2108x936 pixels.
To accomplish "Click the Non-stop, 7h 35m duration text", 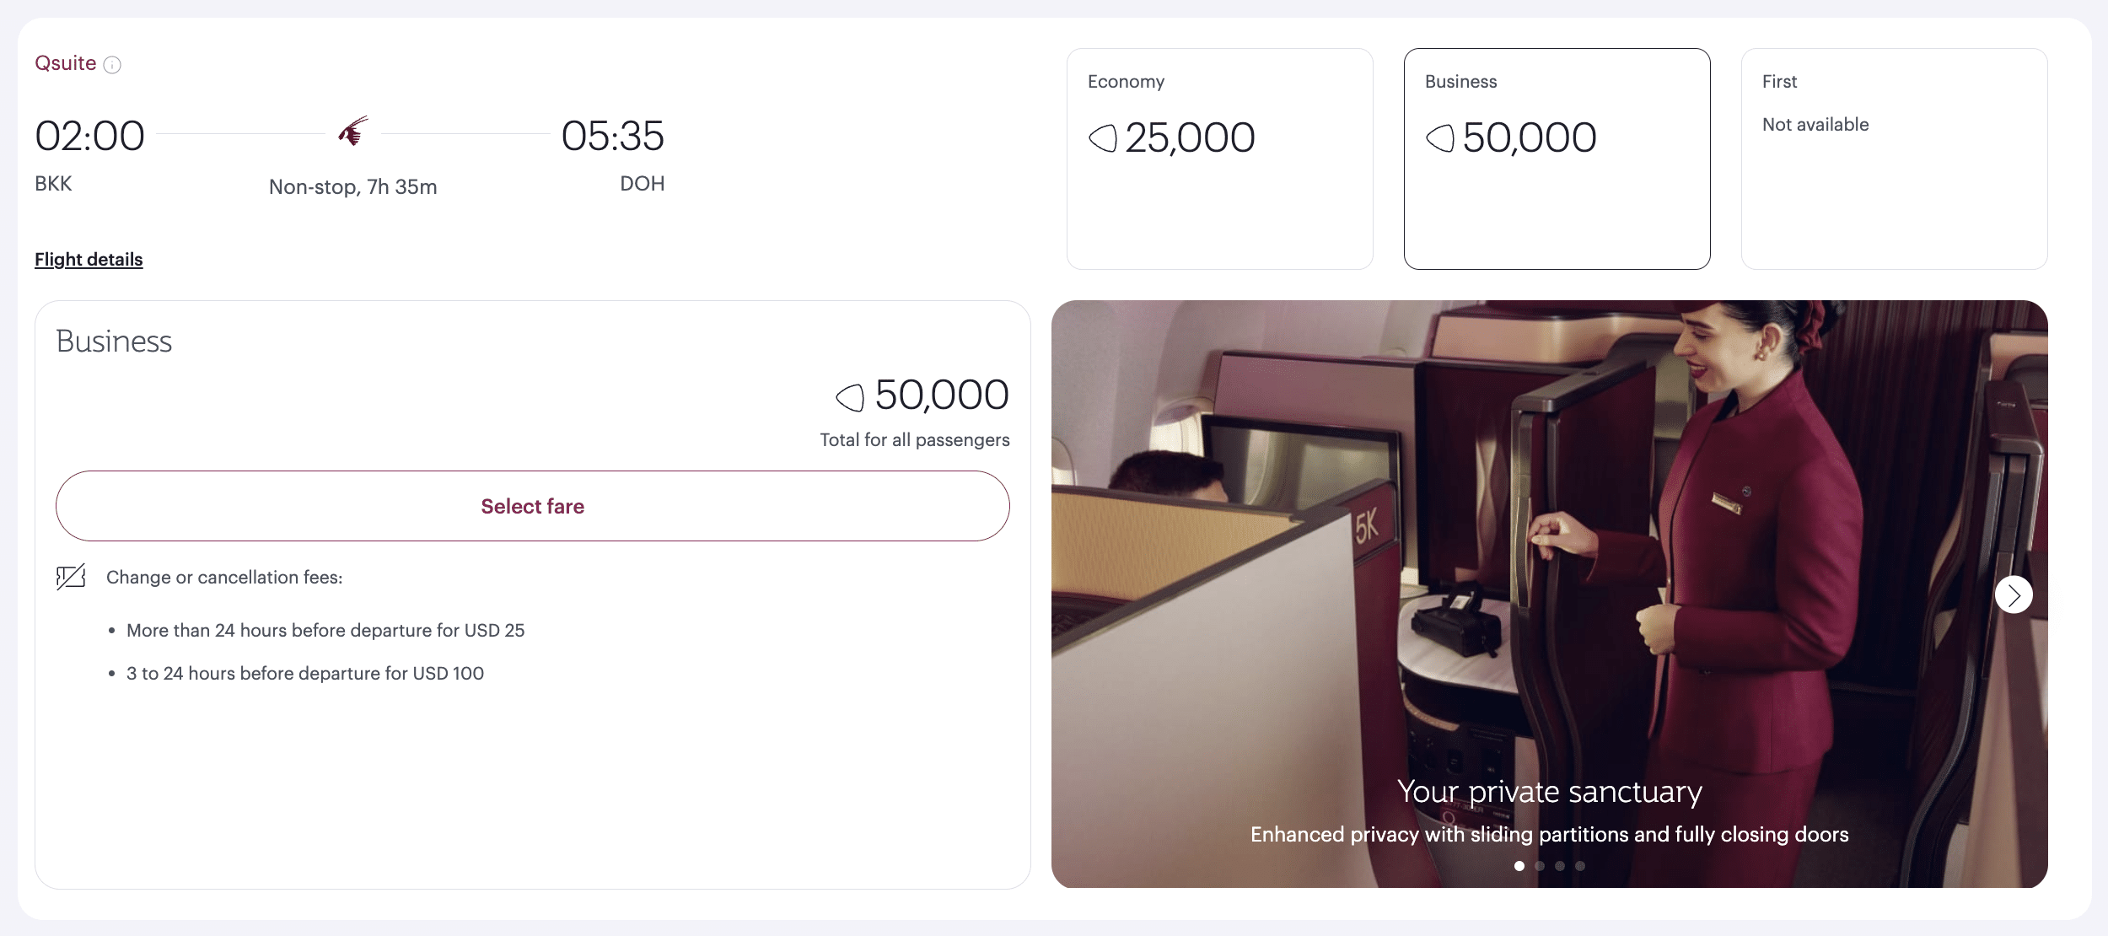I will coord(352,187).
